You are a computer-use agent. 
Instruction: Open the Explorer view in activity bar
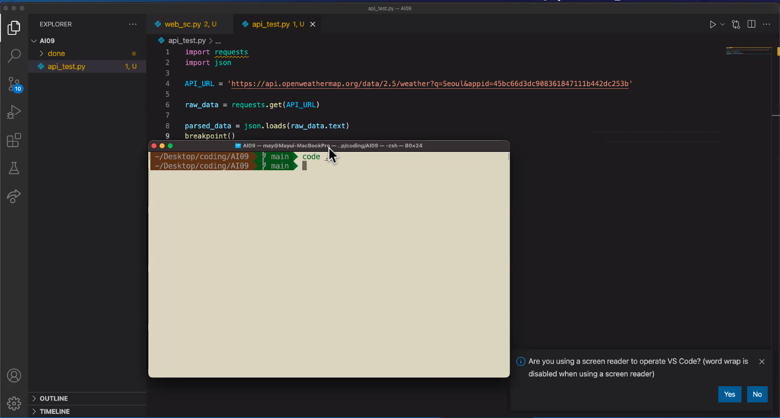point(14,28)
